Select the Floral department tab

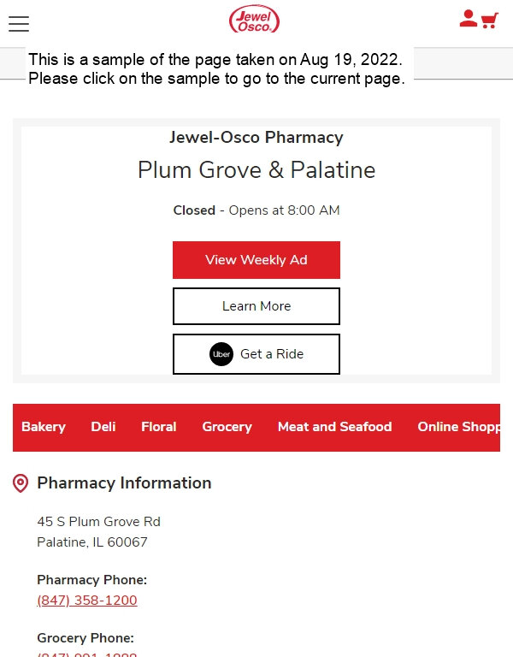point(159,427)
